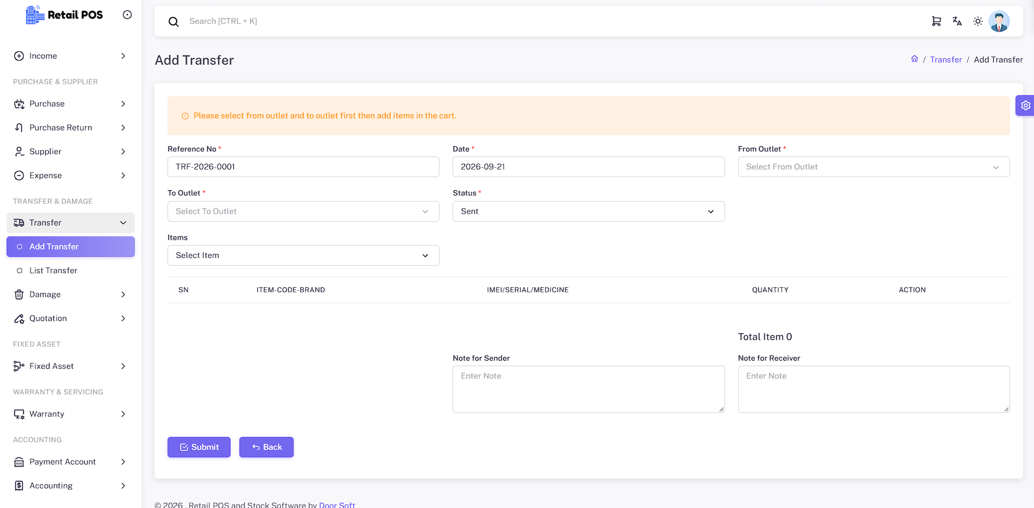Expand the Purchase Return sidebar menu
This screenshot has height=508, width=1034.
pyautogui.click(x=71, y=128)
